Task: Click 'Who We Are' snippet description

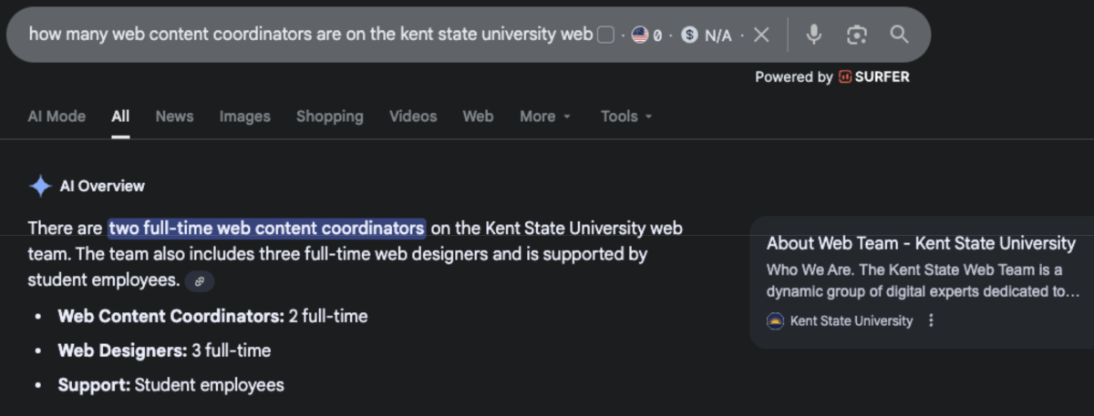Action: pyautogui.click(x=923, y=280)
